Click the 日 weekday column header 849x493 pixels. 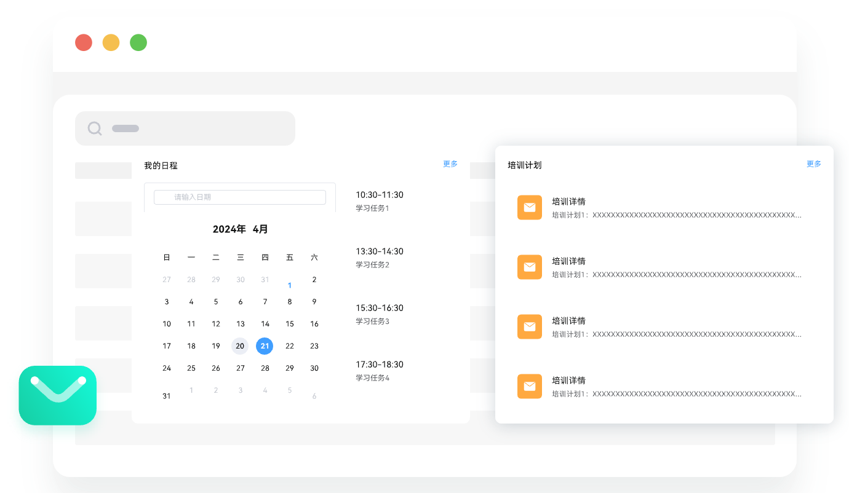point(167,258)
